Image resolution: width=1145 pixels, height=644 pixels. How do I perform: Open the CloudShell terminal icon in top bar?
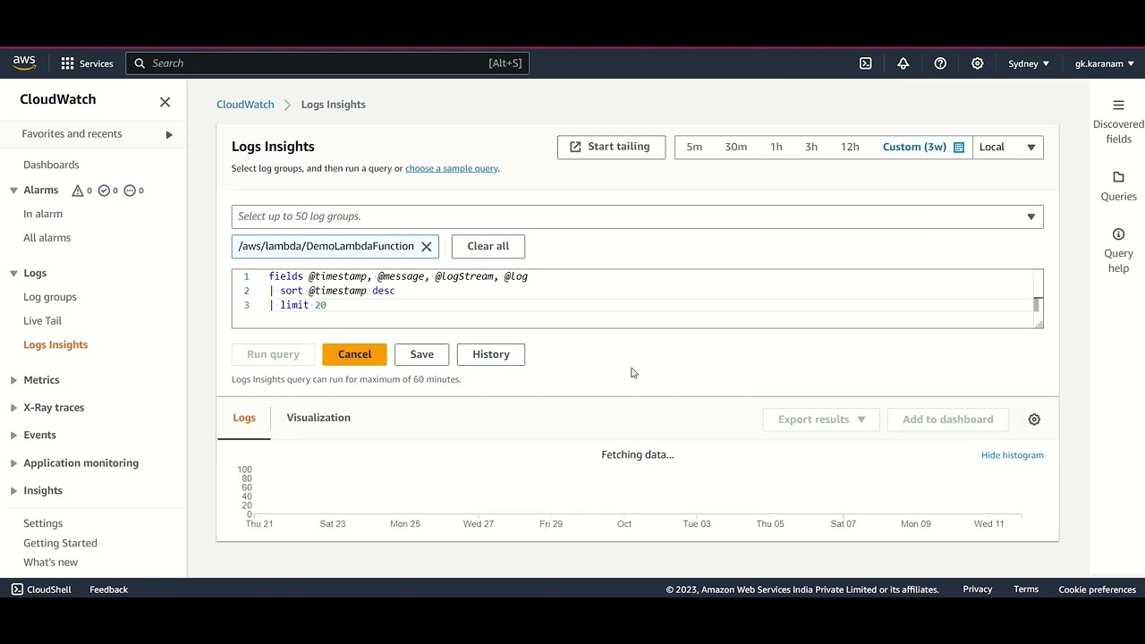click(x=865, y=64)
